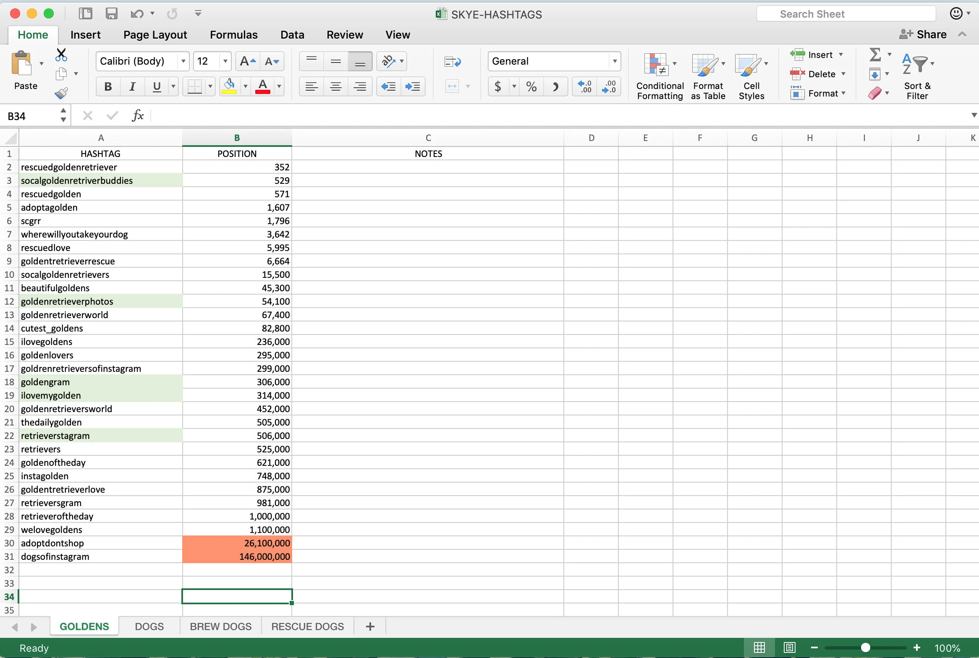979x658 pixels.
Task: Switch to the DOGS sheet tab
Action: [x=149, y=627]
